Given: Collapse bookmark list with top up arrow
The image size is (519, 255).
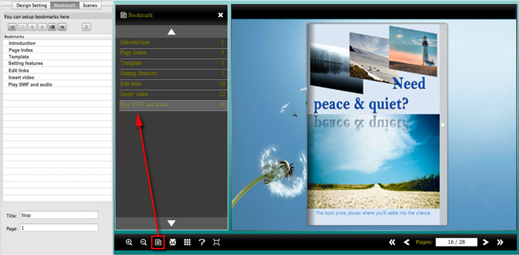Looking at the screenshot, I should click(x=171, y=32).
